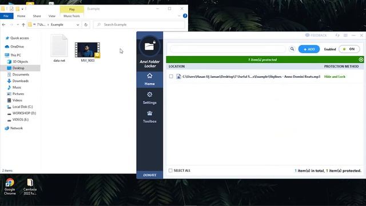Open WORKSHOP (D:) drive
The height and width of the screenshot is (206, 366).
24,113
